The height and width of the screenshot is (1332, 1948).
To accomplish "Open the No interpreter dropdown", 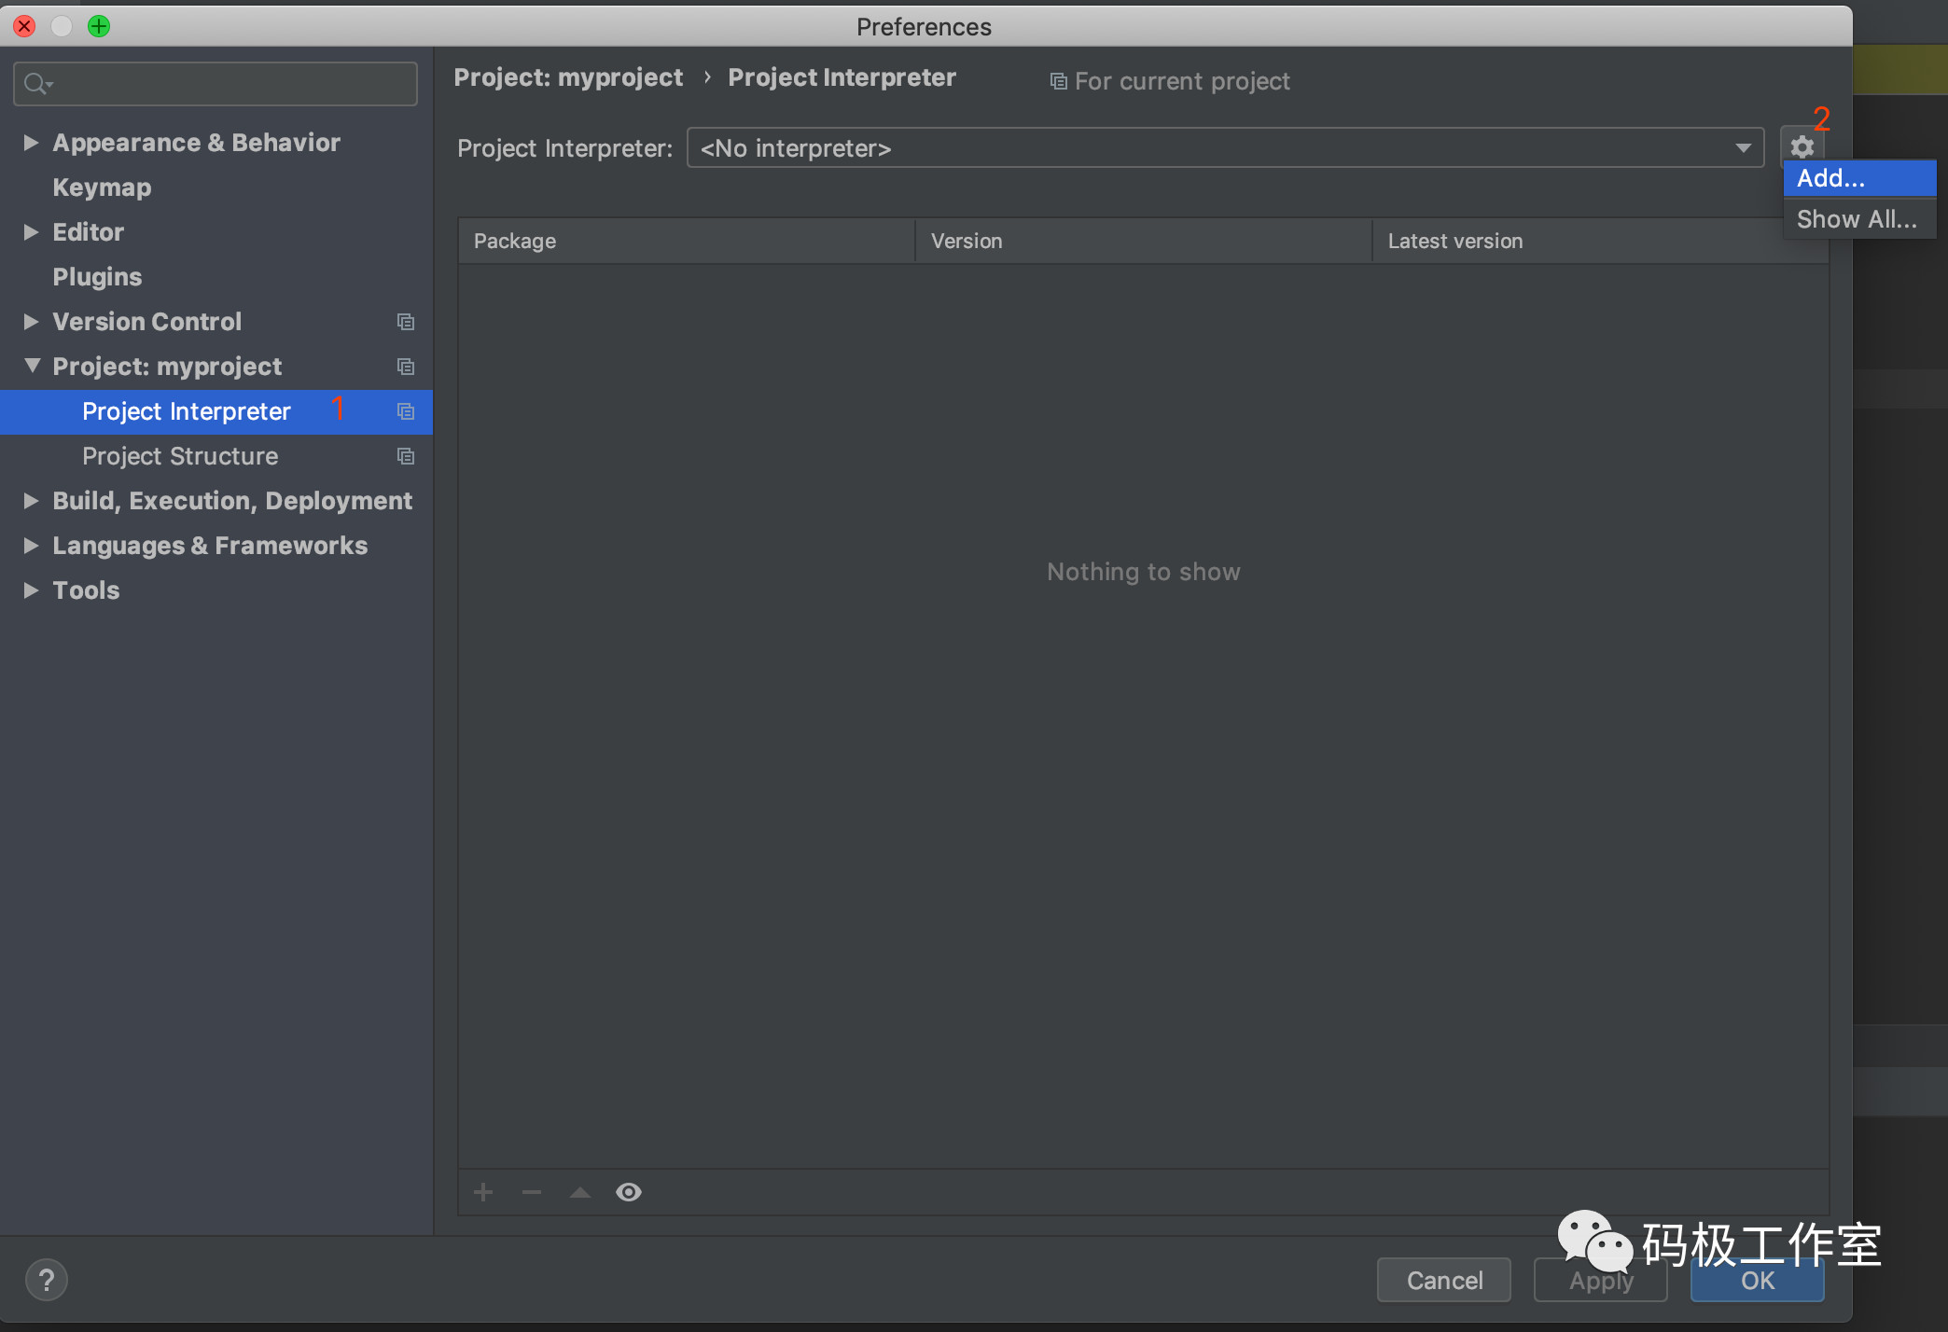I will tap(1741, 147).
